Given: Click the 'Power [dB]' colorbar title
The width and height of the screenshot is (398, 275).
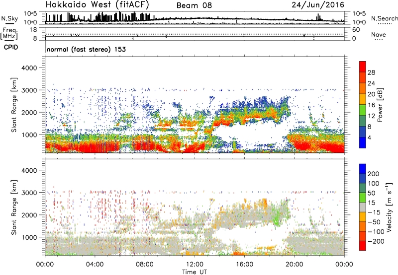Looking at the screenshot, I should (x=380, y=105).
